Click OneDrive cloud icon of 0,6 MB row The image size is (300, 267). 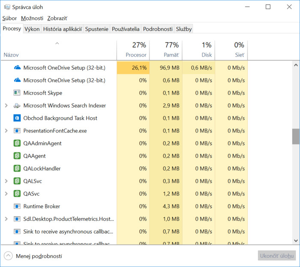[17, 80]
